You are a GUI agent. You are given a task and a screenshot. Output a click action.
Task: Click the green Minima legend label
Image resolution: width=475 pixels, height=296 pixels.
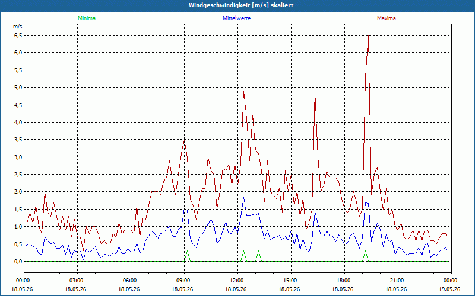[x=87, y=18]
